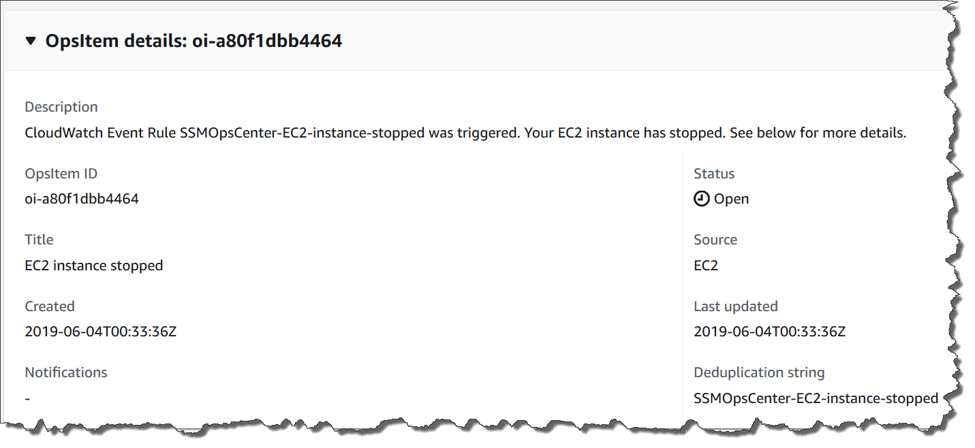Click the clock icon beside Open status
This screenshot has width=975, height=448.
pos(701,199)
